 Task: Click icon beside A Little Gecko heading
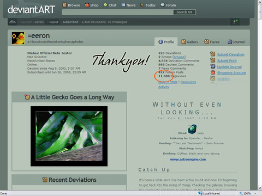coord(27,97)
